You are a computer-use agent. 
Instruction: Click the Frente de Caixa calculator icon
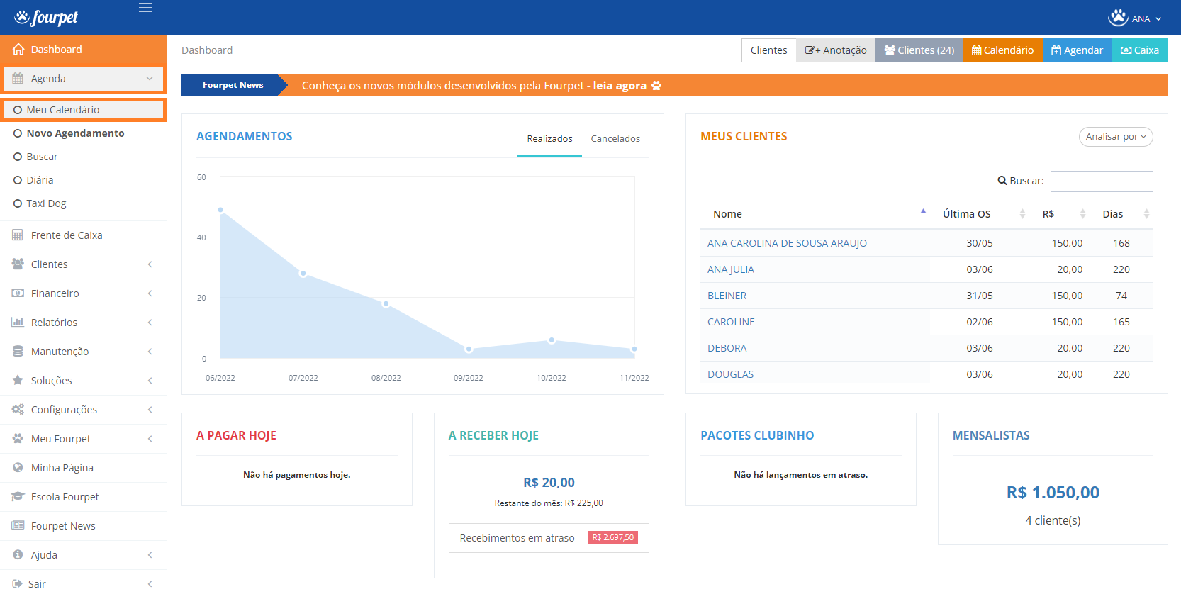(18, 235)
